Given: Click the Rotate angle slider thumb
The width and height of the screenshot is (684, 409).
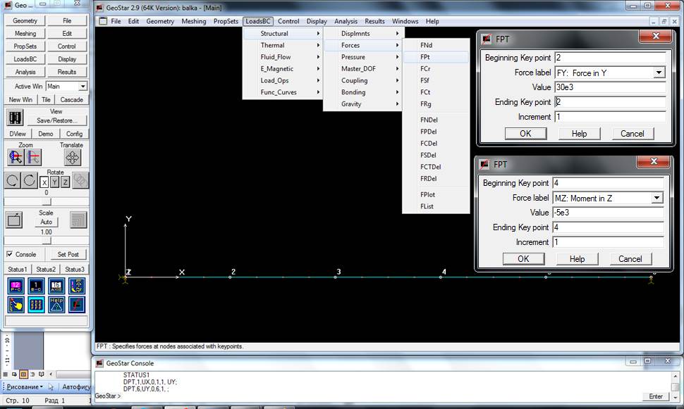Looking at the screenshot, I should [x=47, y=201].
